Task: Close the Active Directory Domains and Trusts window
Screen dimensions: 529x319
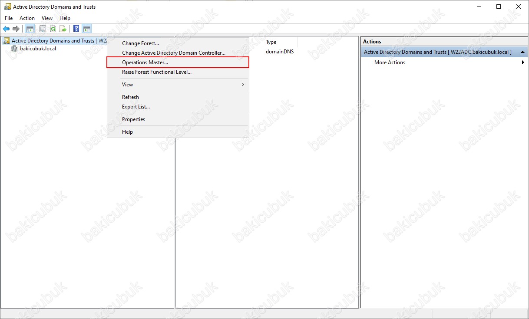Action: click(519, 7)
